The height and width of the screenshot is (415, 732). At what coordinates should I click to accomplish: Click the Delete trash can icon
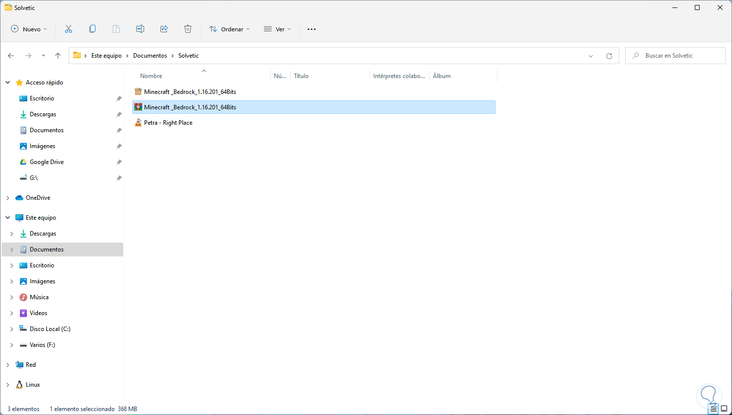(188, 29)
